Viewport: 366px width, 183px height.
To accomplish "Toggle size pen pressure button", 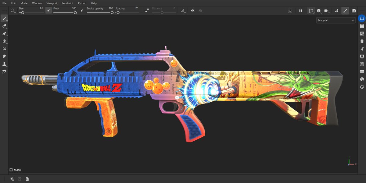I will 48,10.
